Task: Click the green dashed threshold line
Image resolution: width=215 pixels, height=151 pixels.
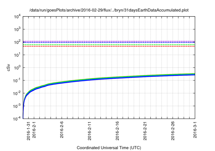Action: pyautogui.click(x=109, y=45)
